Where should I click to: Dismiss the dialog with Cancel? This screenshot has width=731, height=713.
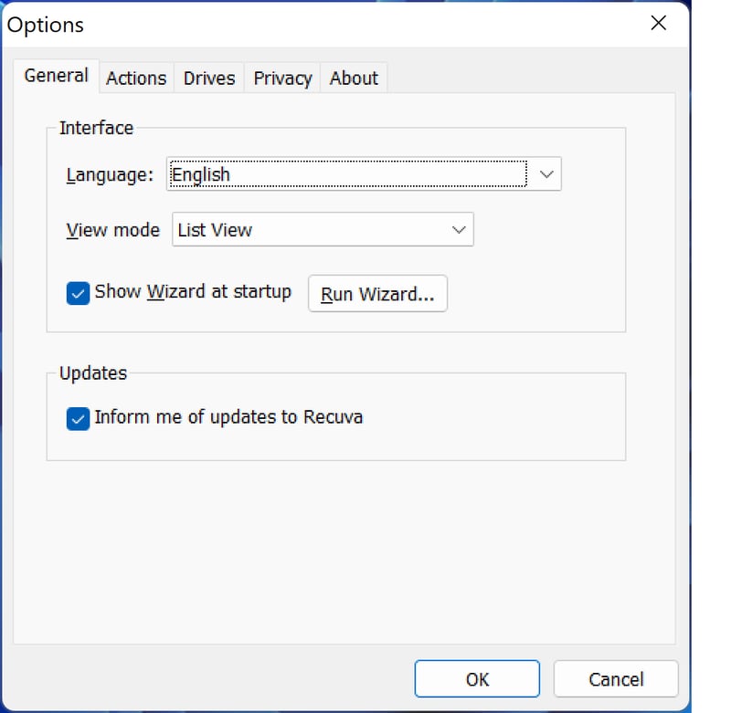click(x=616, y=679)
